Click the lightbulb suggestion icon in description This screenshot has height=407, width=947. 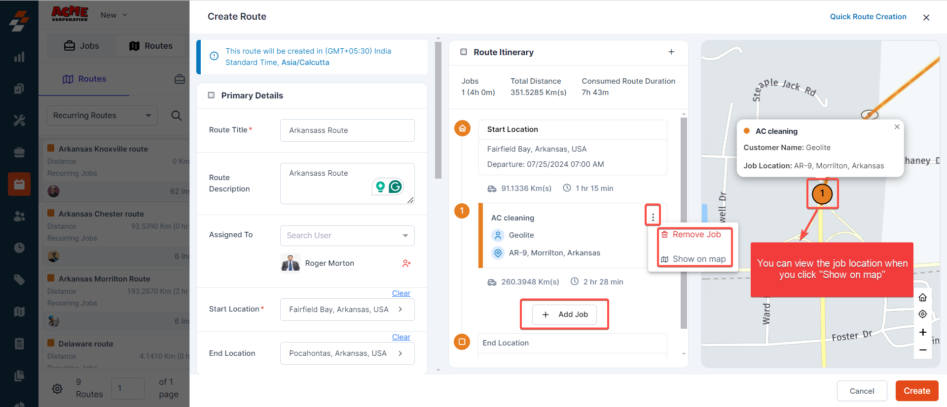380,187
